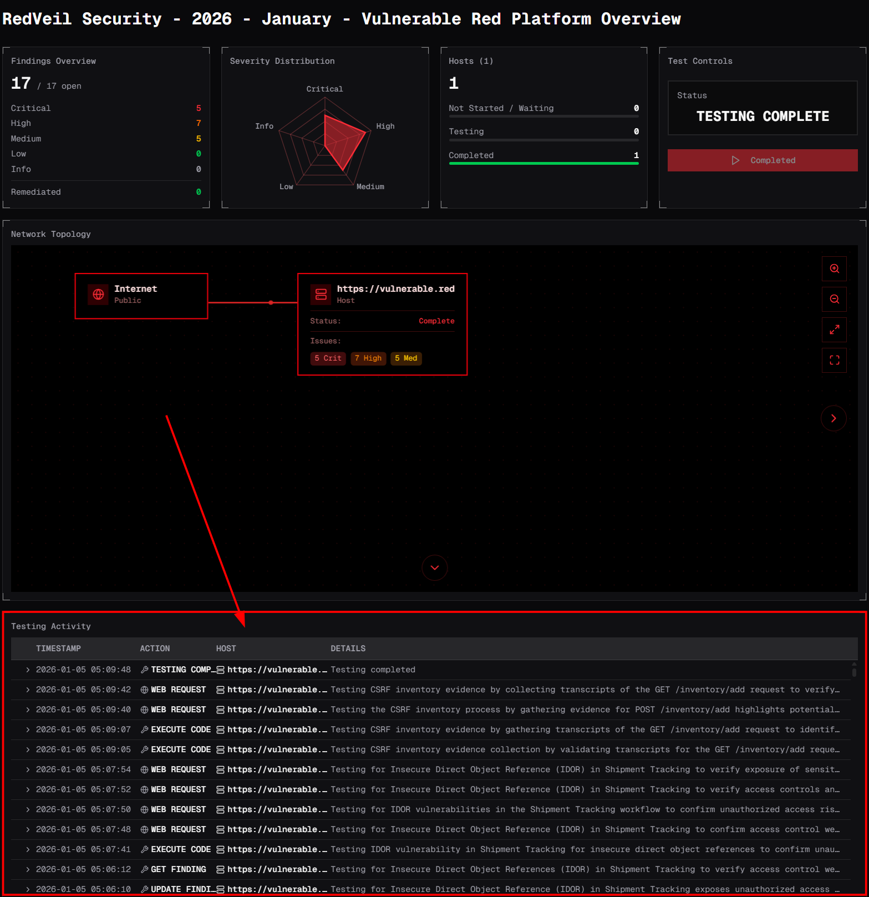
Task: Collapse topology using the down chevron circle
Action: tap(435, 567)
